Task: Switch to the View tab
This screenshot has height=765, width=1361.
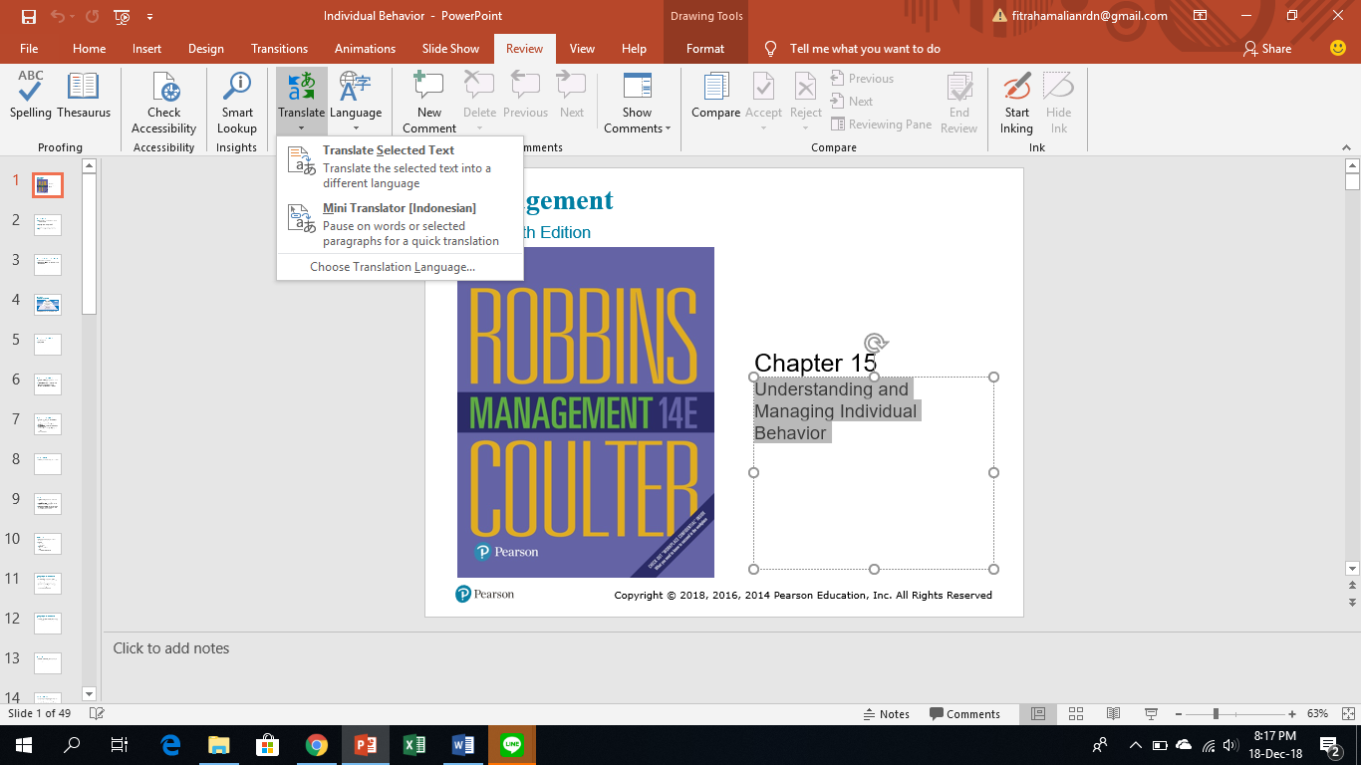Action: (x=582, y=49)
